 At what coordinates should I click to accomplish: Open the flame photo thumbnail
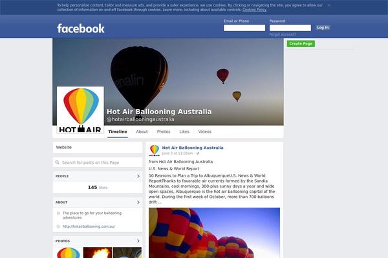98,253
